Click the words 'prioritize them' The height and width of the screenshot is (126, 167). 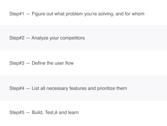[x=112, y=88]
